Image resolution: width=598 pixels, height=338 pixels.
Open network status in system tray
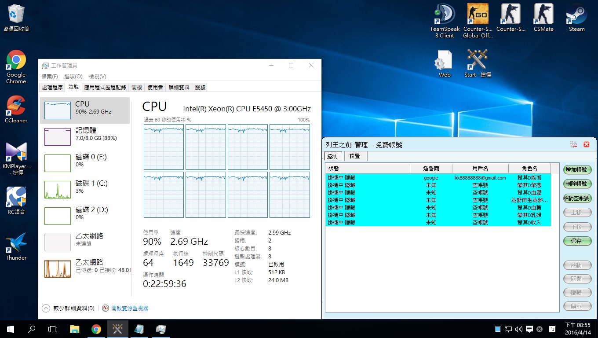[508, 329]
